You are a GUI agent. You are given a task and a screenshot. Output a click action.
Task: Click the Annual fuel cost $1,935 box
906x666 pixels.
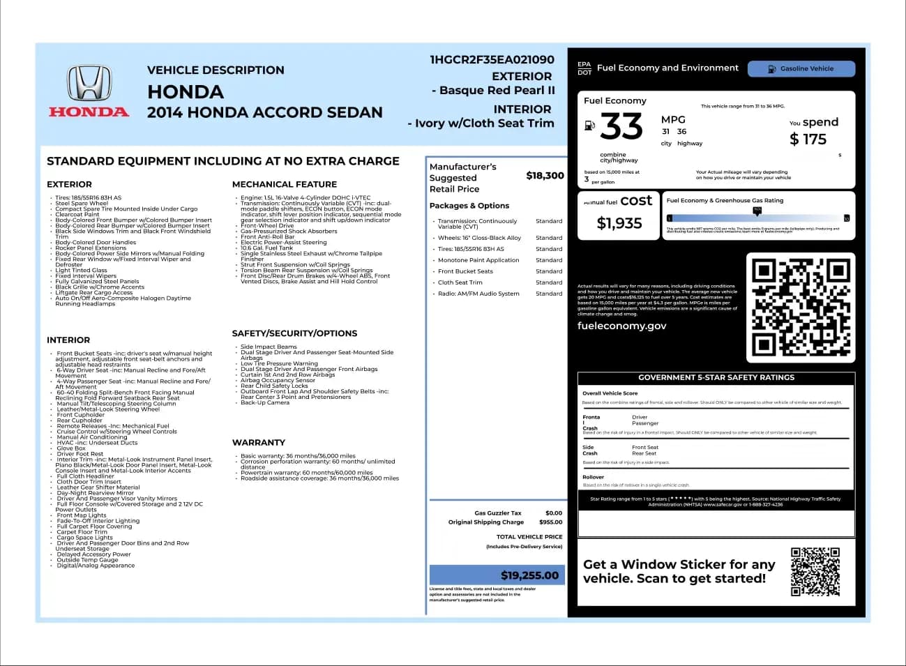(618, 215)
